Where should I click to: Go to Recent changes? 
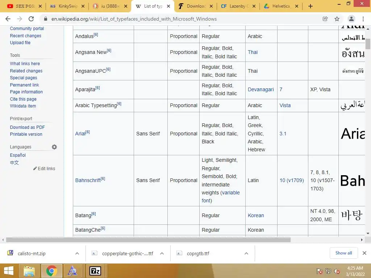(26, 36)
